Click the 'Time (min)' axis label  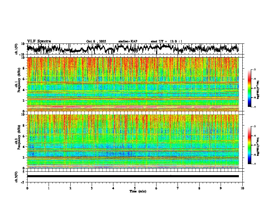pyautogui.click(x=138, y=191)
